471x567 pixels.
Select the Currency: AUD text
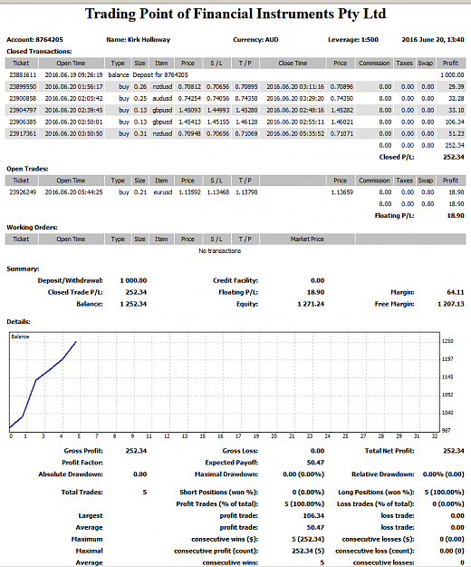(255, 40)
